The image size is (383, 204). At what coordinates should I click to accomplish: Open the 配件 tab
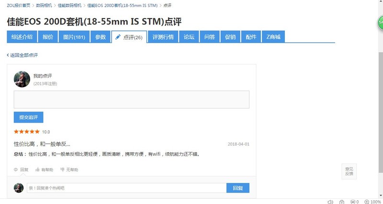click(x=251, y=37)
